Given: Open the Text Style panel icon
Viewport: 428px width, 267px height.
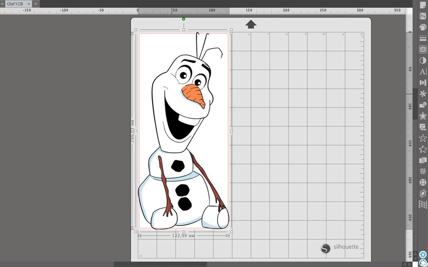Looking at the screenshot, I should [423, 72].
